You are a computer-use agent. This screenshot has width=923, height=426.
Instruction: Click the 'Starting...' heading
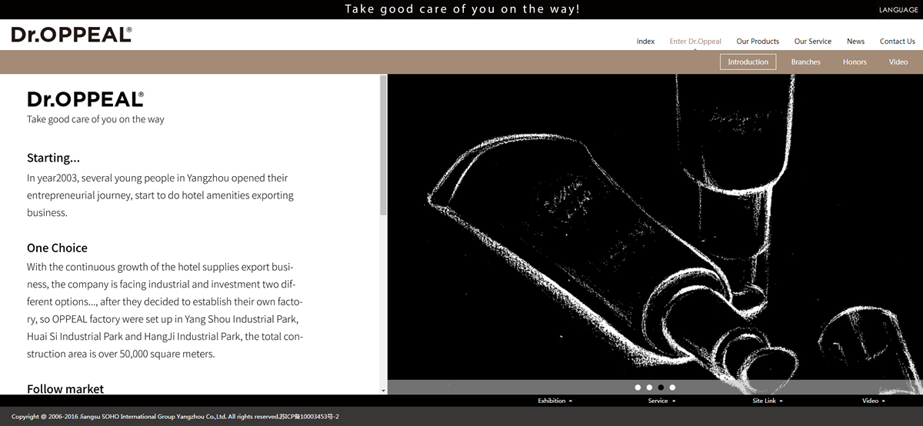click(53, 158)
